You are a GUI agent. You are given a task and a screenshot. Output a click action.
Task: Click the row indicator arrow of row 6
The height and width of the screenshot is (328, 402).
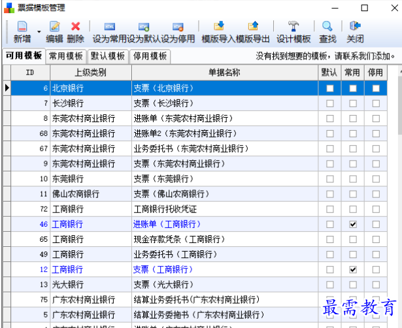pos(7,88)
